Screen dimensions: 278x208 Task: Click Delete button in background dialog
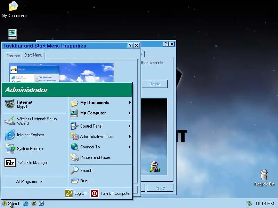[155, 84]
